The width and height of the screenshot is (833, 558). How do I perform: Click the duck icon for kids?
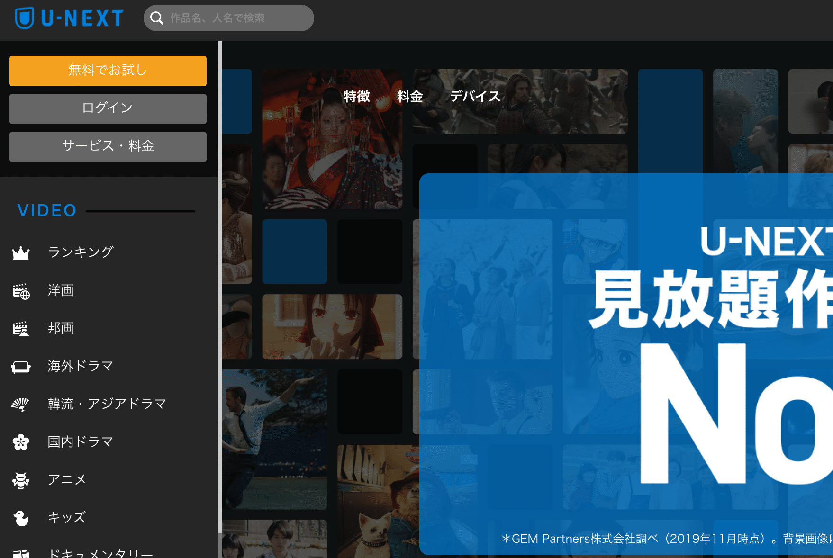[21, 518]
